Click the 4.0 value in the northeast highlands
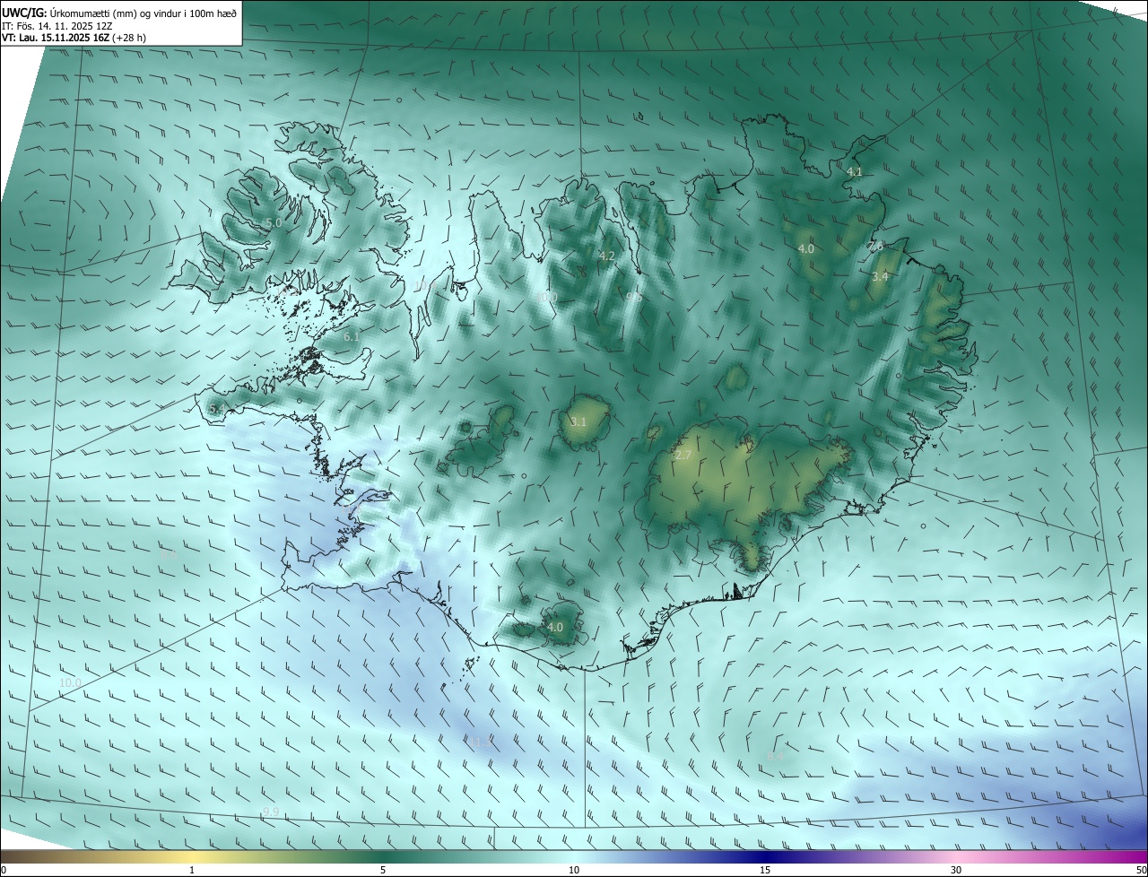The image size is (1148, 877). [805, 248]
